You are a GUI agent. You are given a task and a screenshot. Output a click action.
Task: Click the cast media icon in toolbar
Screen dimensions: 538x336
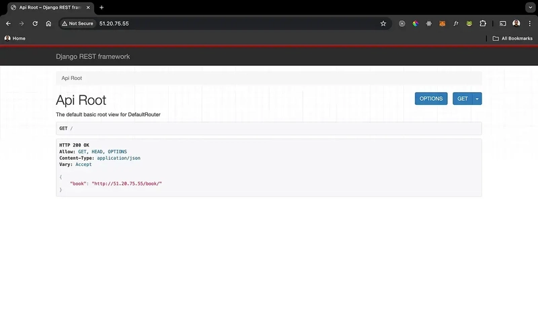click(502, 24)
